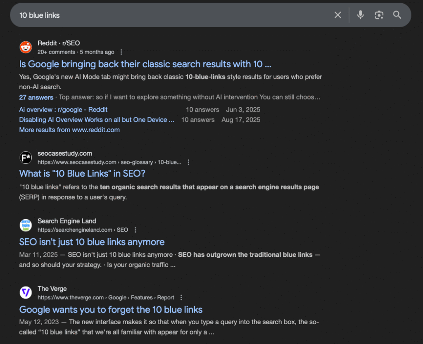Click the Reddit favicon logo

click(x=26, y=47)
